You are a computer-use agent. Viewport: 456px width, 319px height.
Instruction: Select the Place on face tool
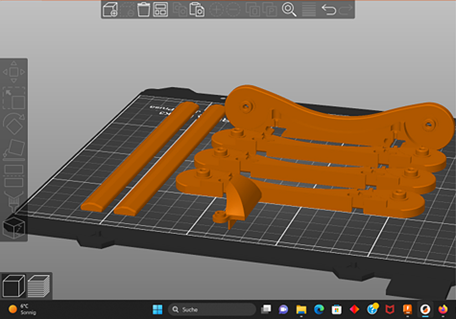click(14, 149)
